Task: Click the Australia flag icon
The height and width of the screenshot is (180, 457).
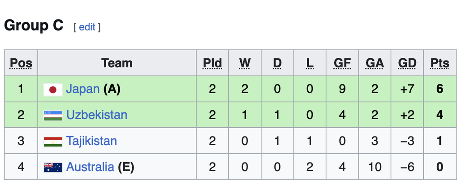Action: [52, 167]
